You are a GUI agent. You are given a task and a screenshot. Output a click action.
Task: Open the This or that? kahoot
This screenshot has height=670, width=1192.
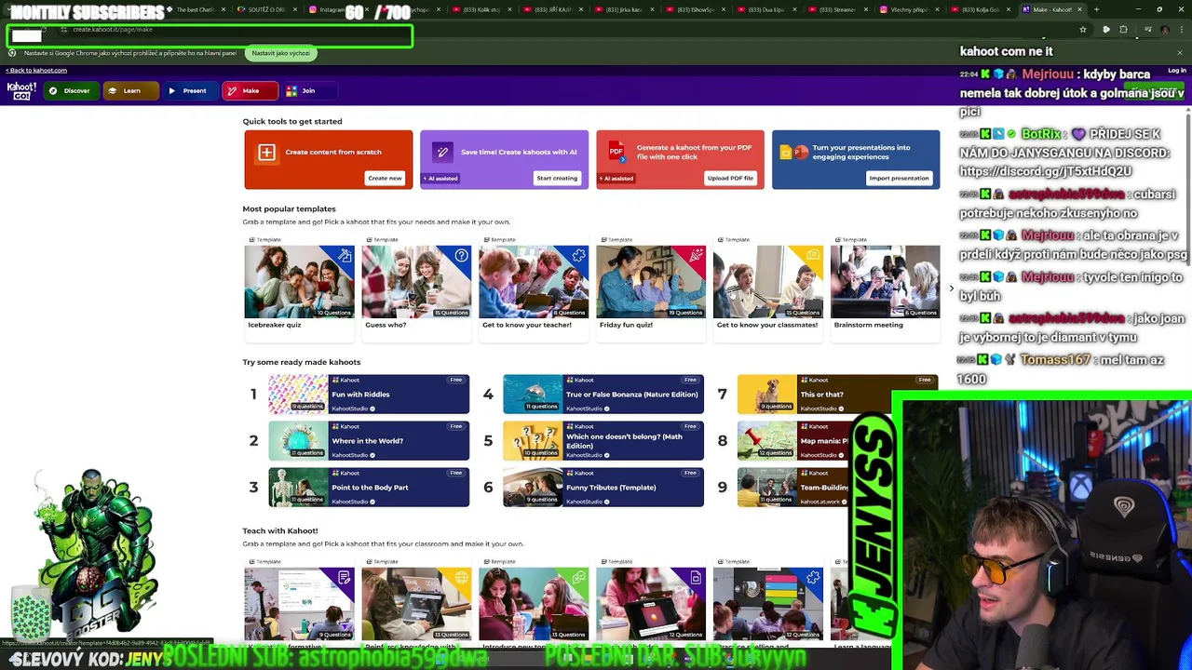pos(838,395)
